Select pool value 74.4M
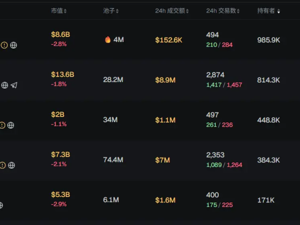The width and height of the screenshot is (300, 225). pos(113,159)
